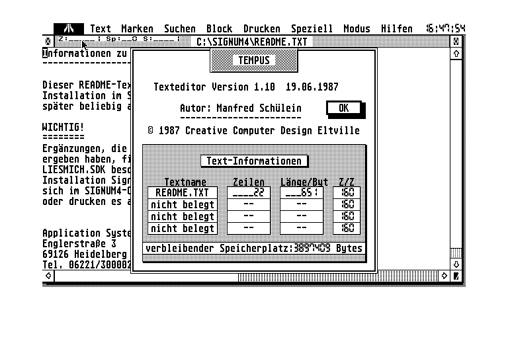Click the window title C:\SIGNUM4\README.TXT

pos(252,42)
